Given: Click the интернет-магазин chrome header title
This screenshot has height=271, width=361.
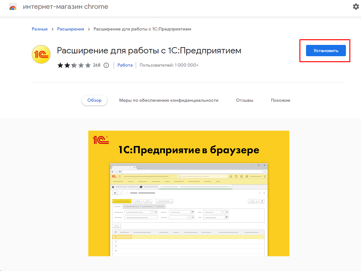Looking at the screenshot, I should (65, 7).
